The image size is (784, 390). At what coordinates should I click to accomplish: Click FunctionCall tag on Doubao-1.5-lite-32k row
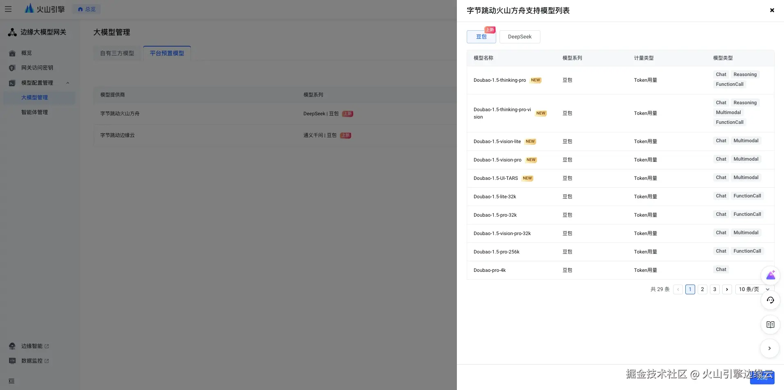coord(748,196)
